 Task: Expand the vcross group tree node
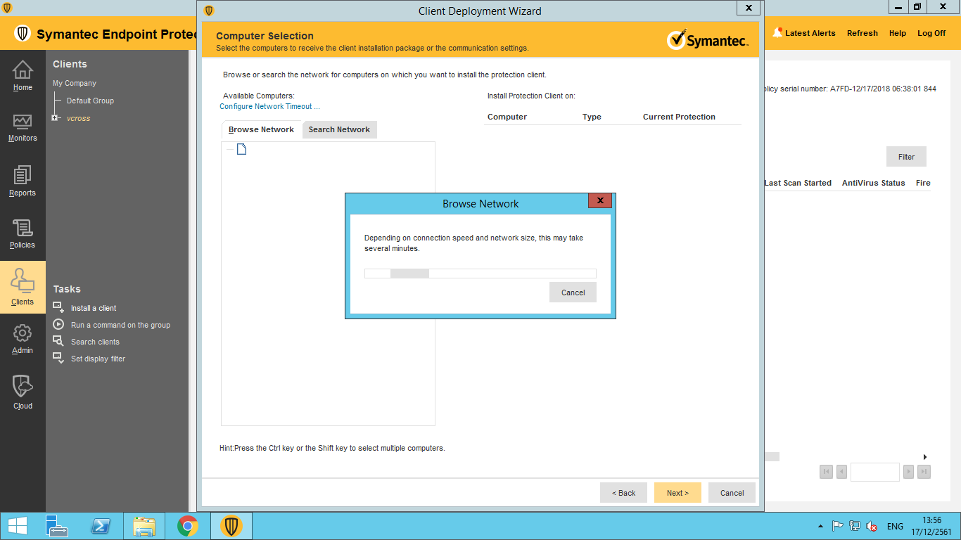55,118
